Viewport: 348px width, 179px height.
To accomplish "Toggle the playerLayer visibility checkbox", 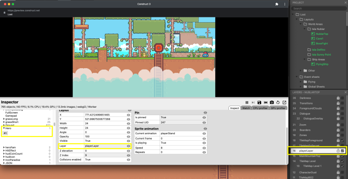I will 343,150.
